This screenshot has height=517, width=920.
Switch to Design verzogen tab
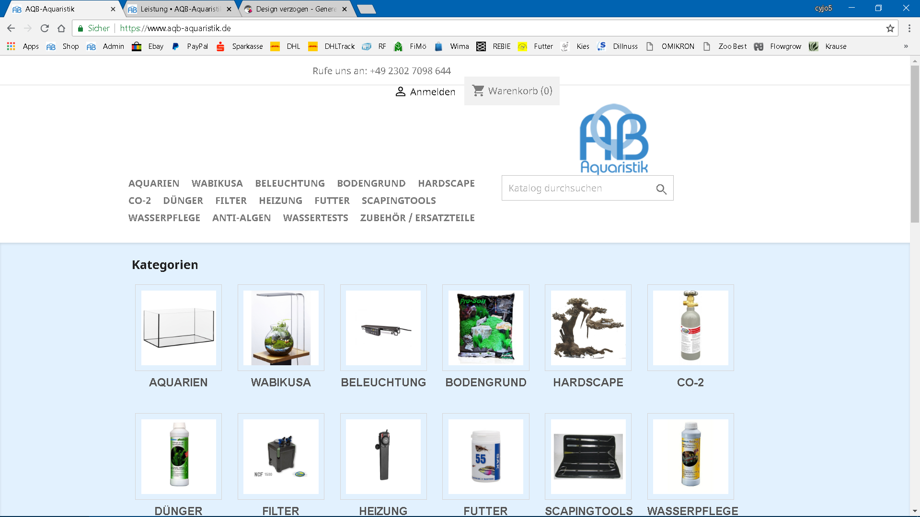tap(296, 9)
